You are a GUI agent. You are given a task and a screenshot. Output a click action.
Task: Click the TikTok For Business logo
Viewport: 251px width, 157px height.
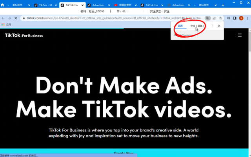(24, 35)
